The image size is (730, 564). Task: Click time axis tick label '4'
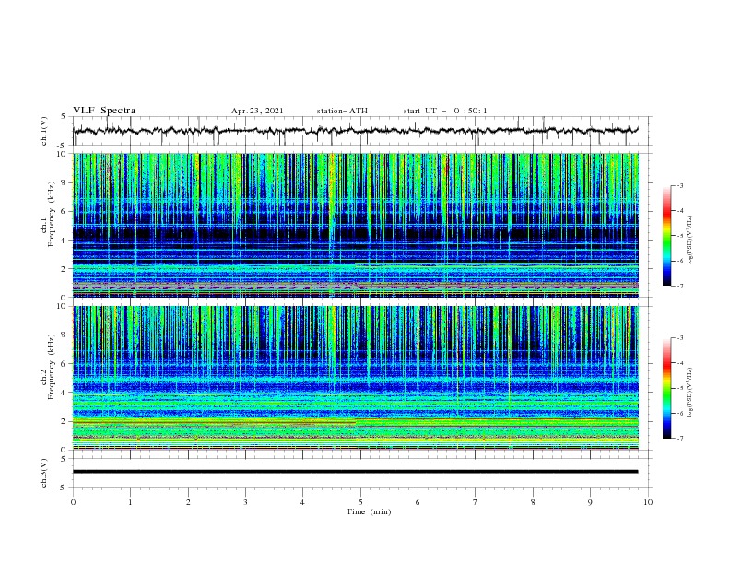(x=302, y=502)
